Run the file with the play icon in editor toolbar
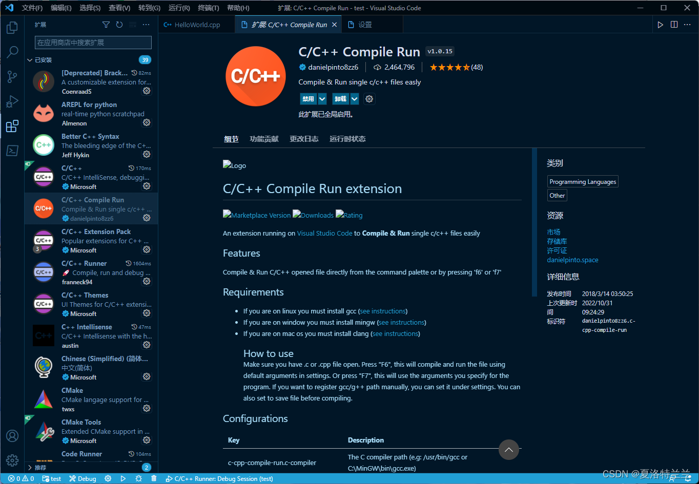 [661, 25]
